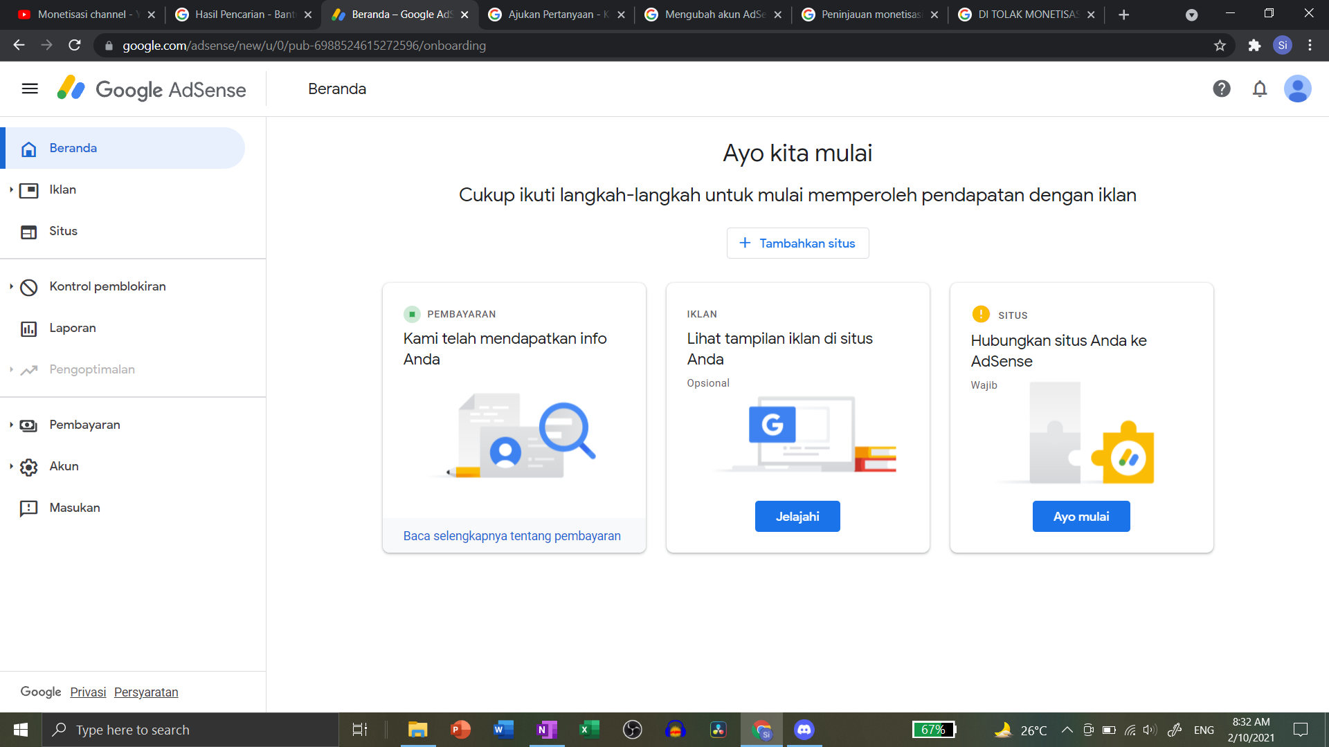The image size is (1329, 747).
Task: Open Masukan feedback in sidebar
Action: coord(74,508)
